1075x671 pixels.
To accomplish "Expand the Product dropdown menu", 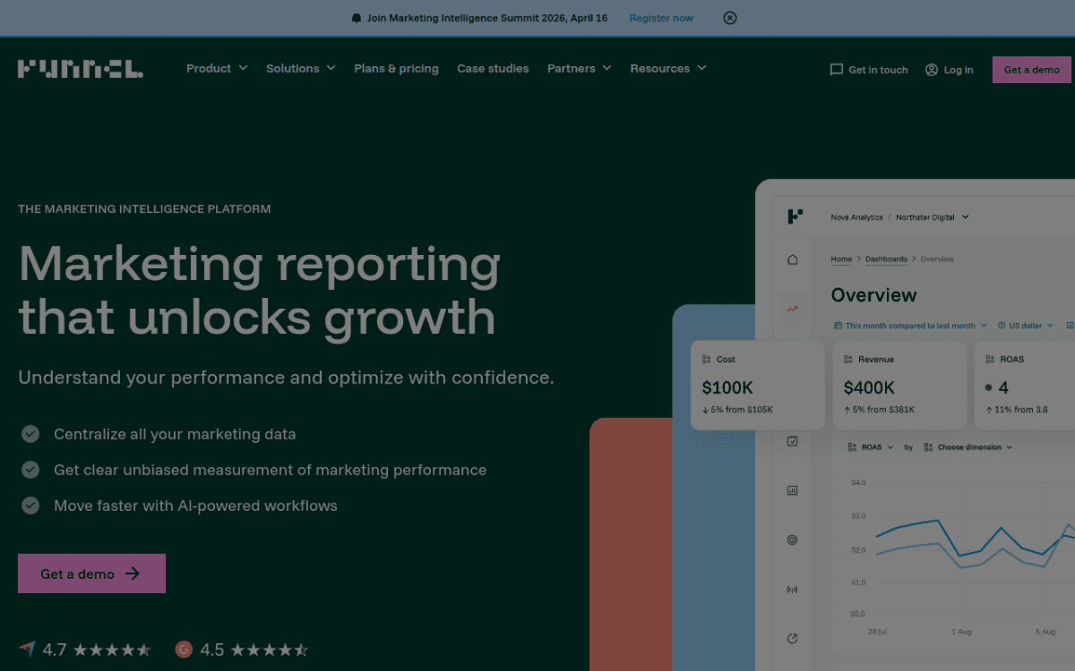I will click(216, 68).
